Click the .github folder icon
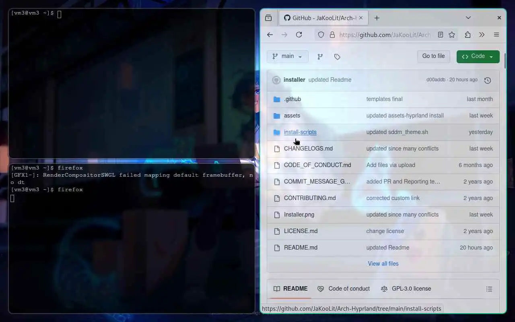This screenshot has height=322, width=515. tap(277, 99)
